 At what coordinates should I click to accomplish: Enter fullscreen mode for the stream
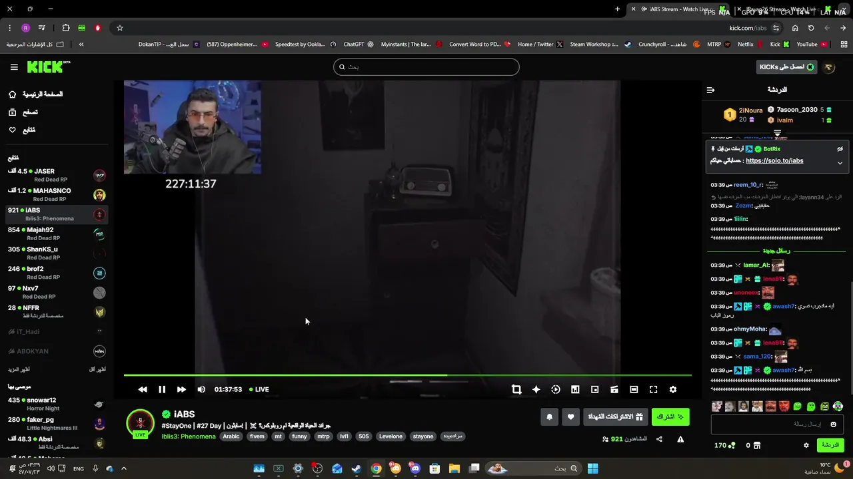[653, 389]
